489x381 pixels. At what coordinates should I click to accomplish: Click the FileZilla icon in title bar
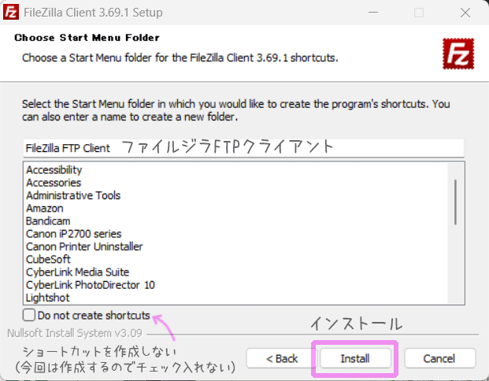tap(11, 13)
